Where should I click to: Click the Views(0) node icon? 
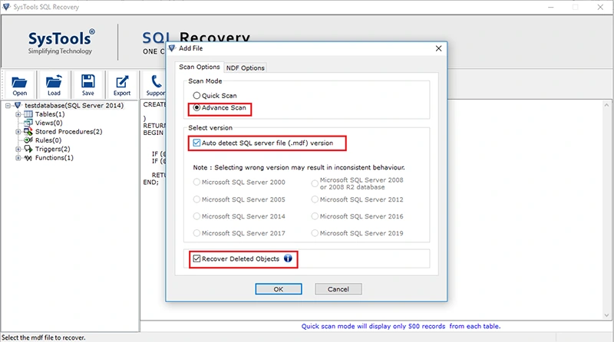28,123
